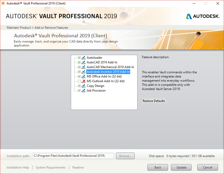The image size is (224, 174).
Task: Click the Feature description heading
Action: pyautogui.click(x=156, y=57)
